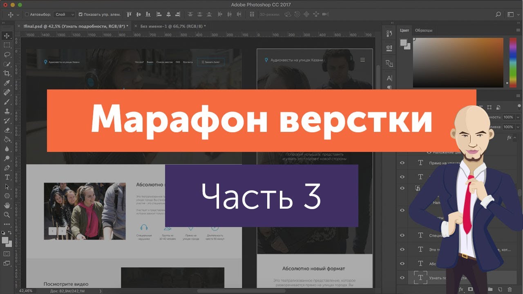Select the Clone Stamp tool
The image size is (523, 294).
[x=7, y=111]
